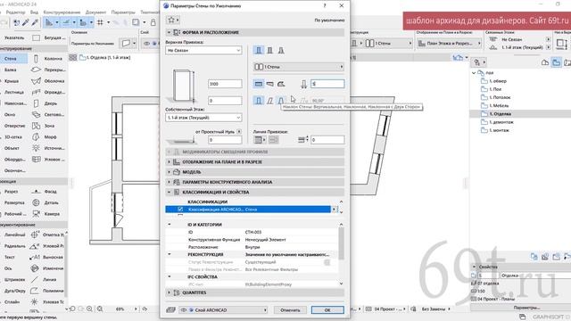Collapse the ID И КАТЕГОРИИ group
This screenshot has height=321, width=571.
[x=170, y=225]
